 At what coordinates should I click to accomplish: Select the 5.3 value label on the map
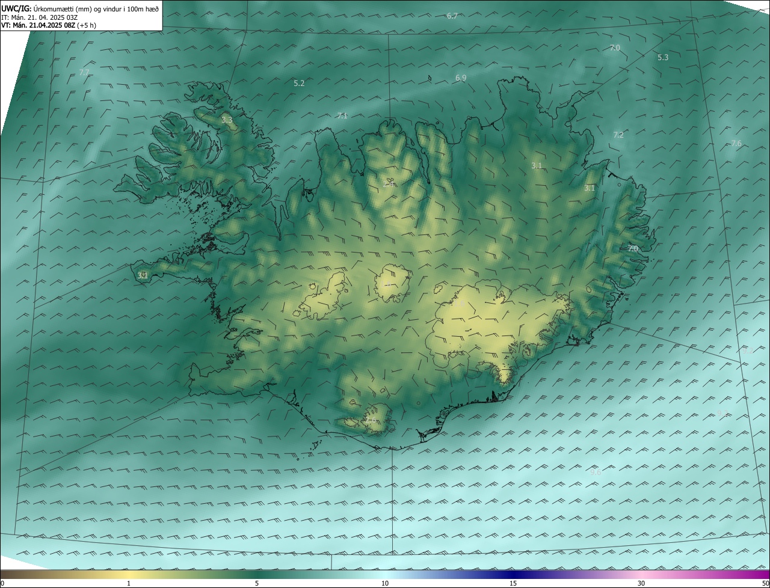pos(663,58)
